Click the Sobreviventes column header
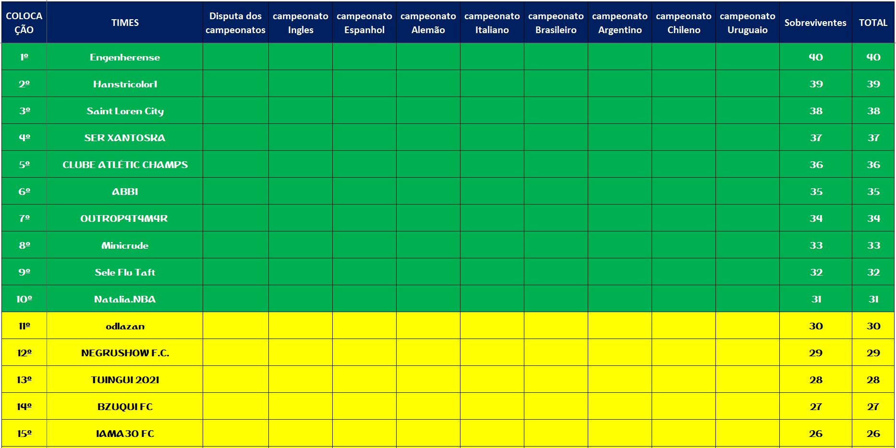The width and height of the screenshot is (896, 448). click(x=815, y=23)
